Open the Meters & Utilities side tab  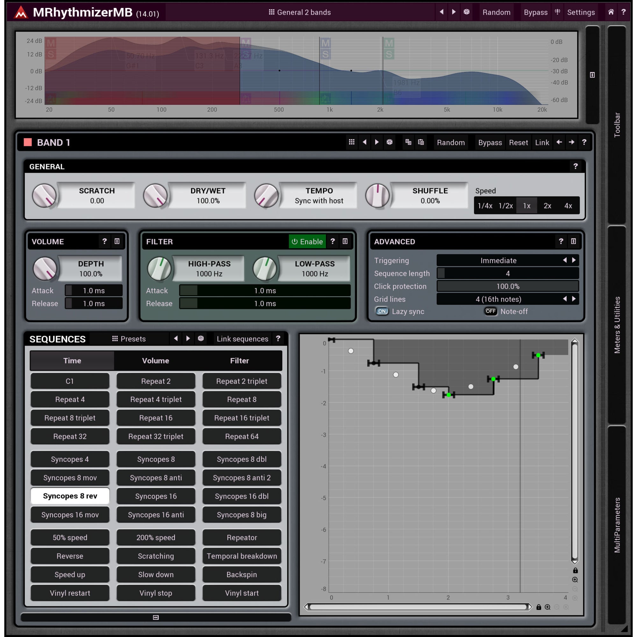click(x=617, y=325)
